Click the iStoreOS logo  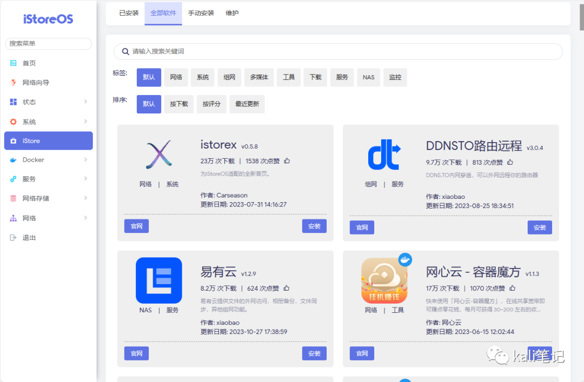pos(48,19)
